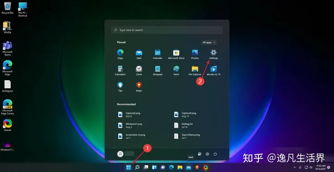Open the clock and date in taskbar
This screenshot has width=334, height=172.
point(321,167)
